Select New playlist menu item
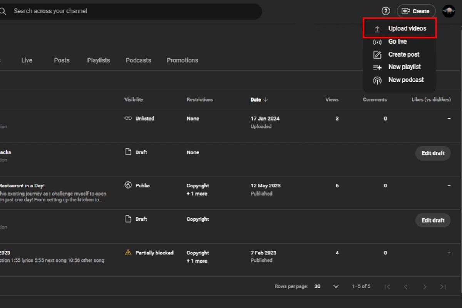This screenshot has height=308, width=462. (x=400, y=67)
